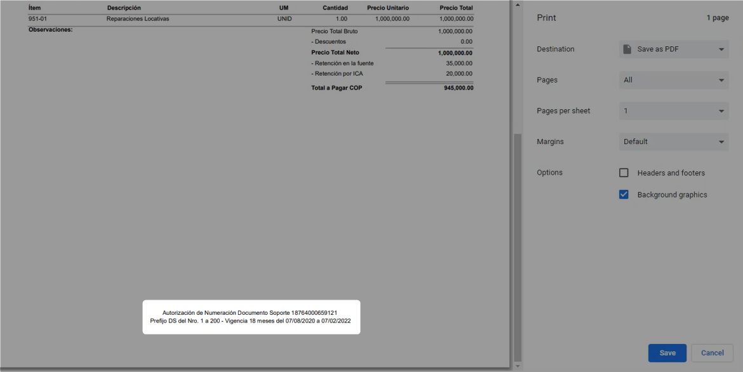This screenshot has height=372, width=743.
Task: Open the Margins dropdown showing Default
Action: coord(674,142)
